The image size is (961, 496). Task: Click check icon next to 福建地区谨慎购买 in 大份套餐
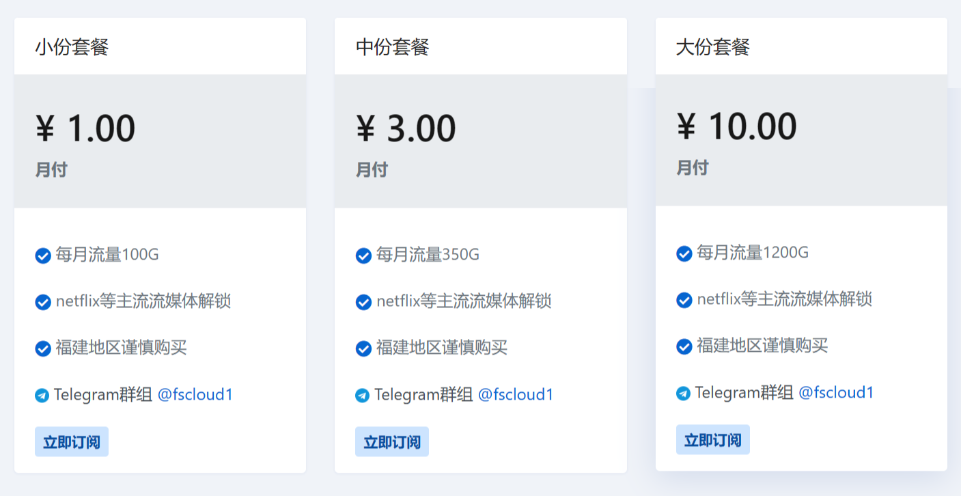[x=684, y=346]
